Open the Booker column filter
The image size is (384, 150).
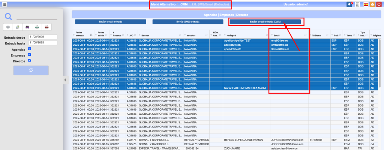coord(140,36)
